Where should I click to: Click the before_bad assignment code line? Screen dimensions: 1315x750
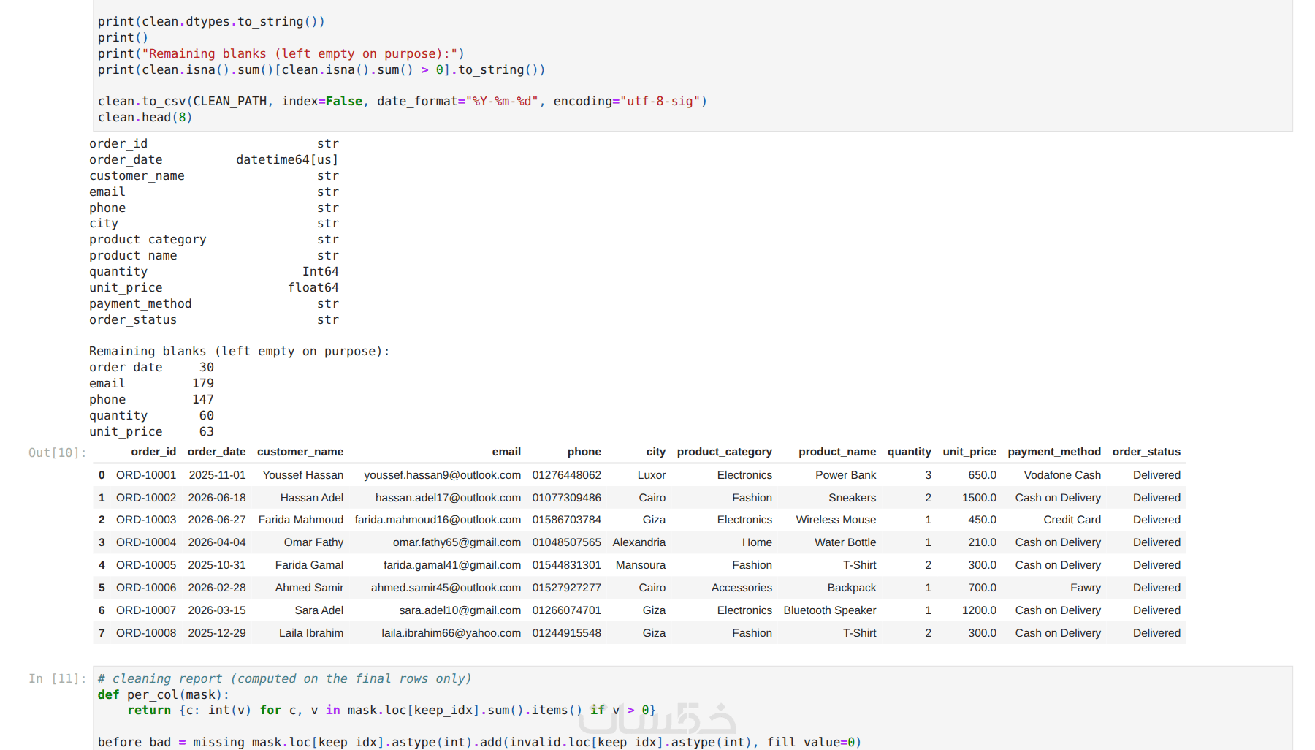[480, 742]
